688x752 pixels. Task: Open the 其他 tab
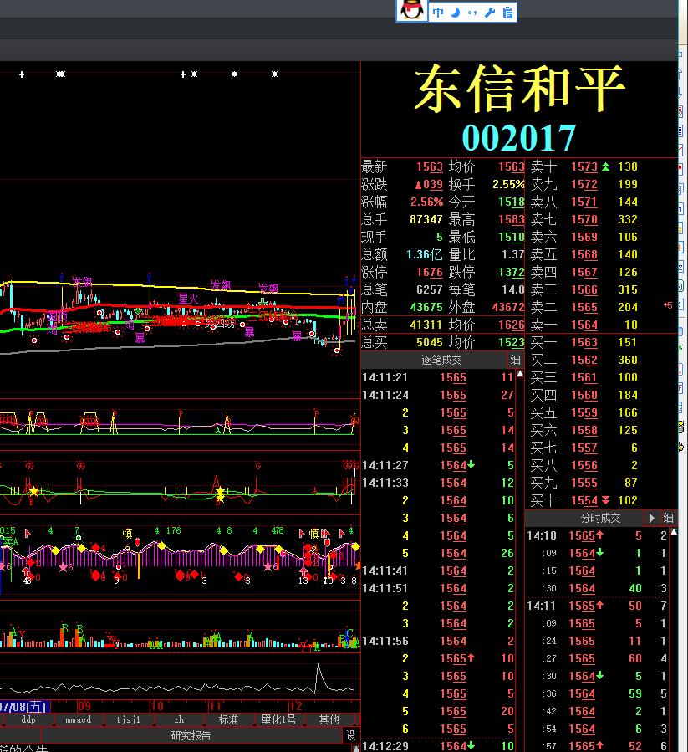(329, 719)
